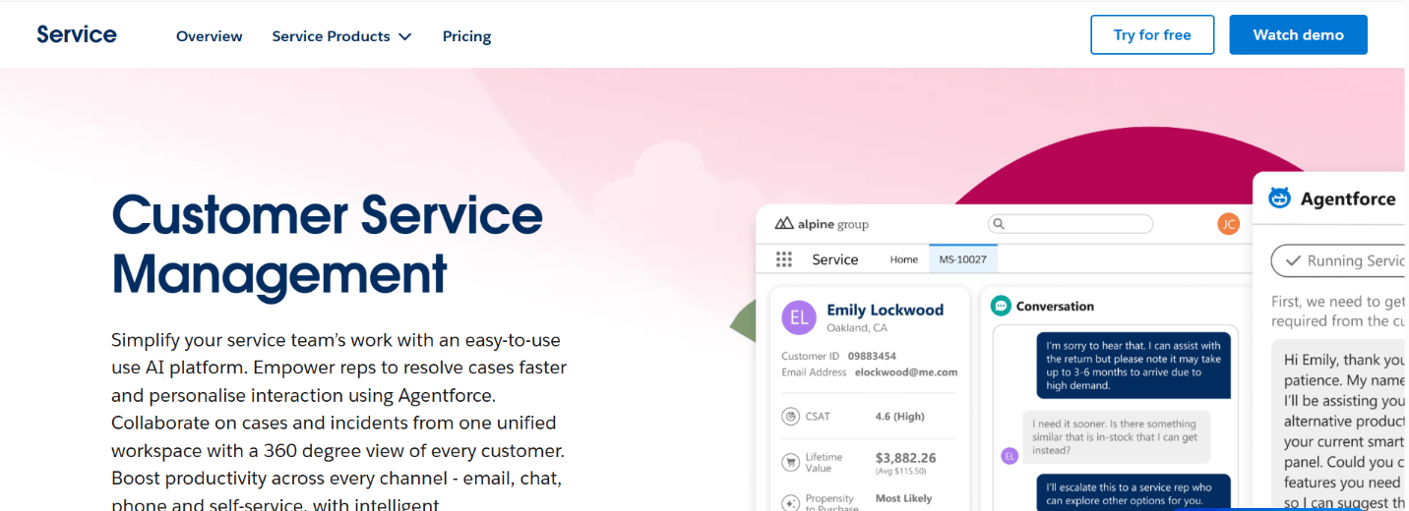Click the email elockwood@me.com
This screenshot has width=1409, height=511.
click(x=906, y=372)
